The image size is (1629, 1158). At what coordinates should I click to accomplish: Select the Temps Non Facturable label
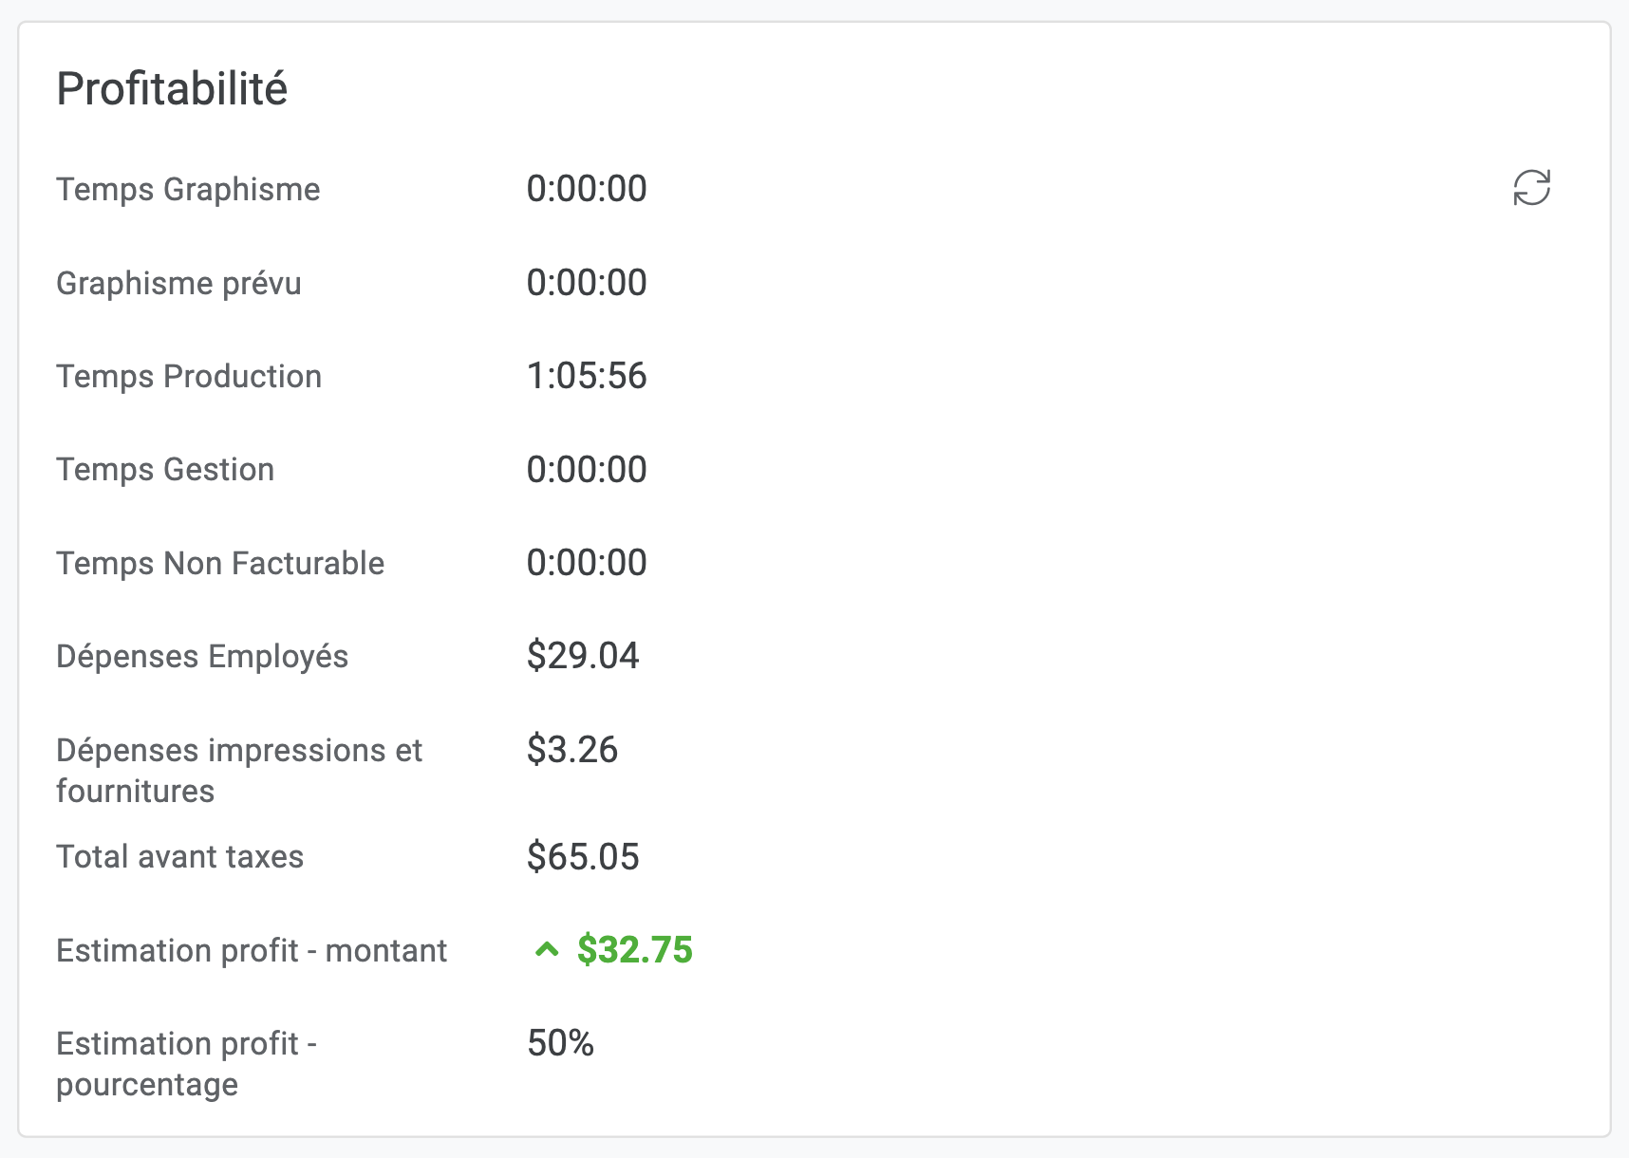[x=220, y=564]
